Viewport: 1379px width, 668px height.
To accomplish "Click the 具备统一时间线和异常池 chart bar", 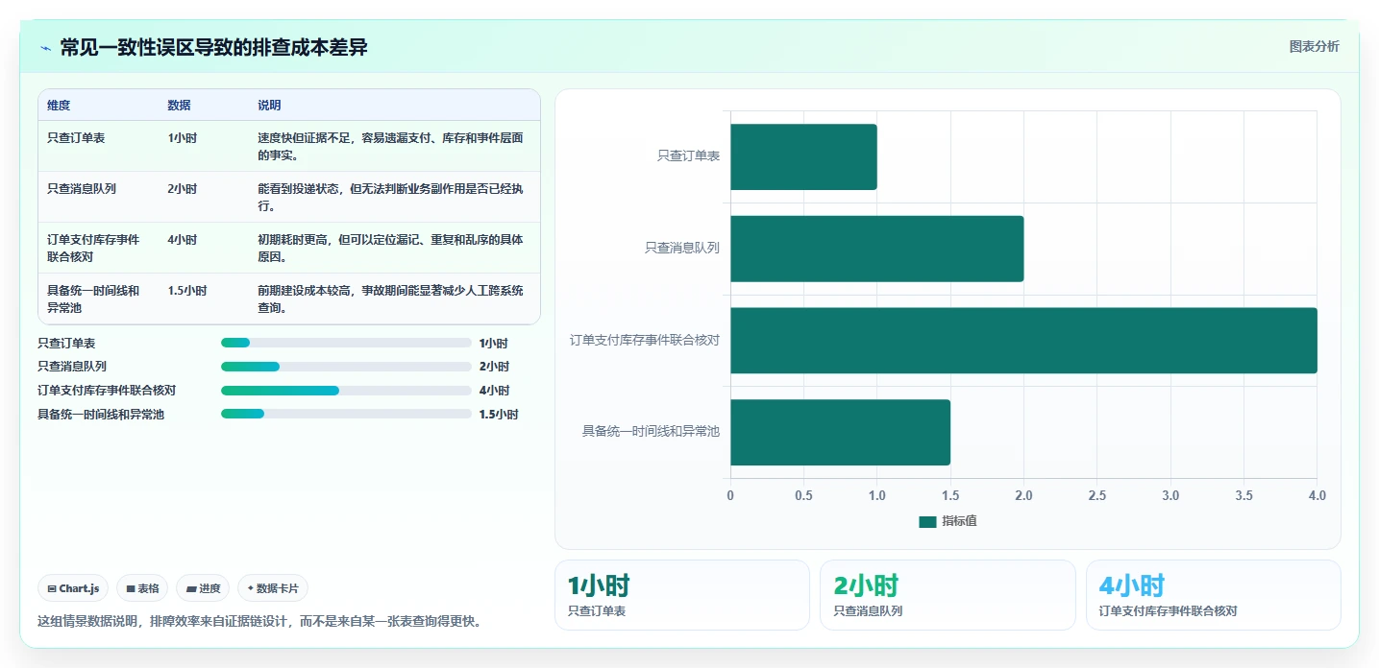I will [x=840, y=433].
